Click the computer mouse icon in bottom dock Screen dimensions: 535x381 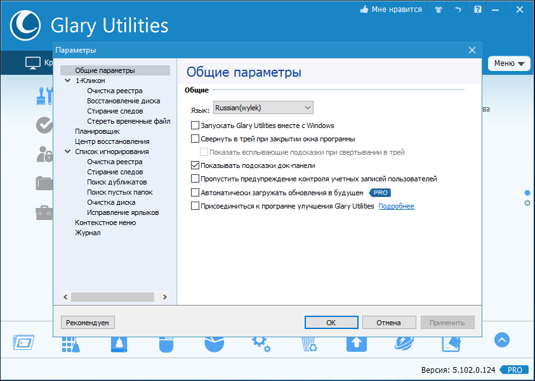pos(166,344)
